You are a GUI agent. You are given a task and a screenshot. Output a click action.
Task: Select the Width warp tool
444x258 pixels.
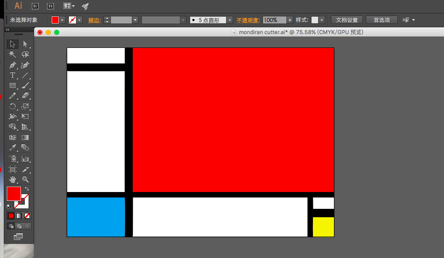[x=13, y=116]
